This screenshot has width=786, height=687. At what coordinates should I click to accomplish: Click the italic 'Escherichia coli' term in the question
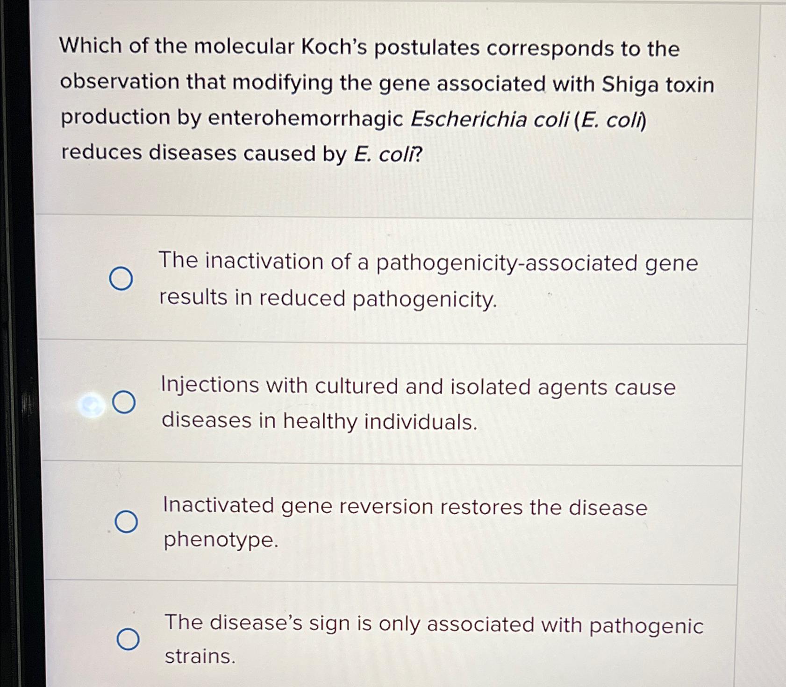tap(489, 120)
